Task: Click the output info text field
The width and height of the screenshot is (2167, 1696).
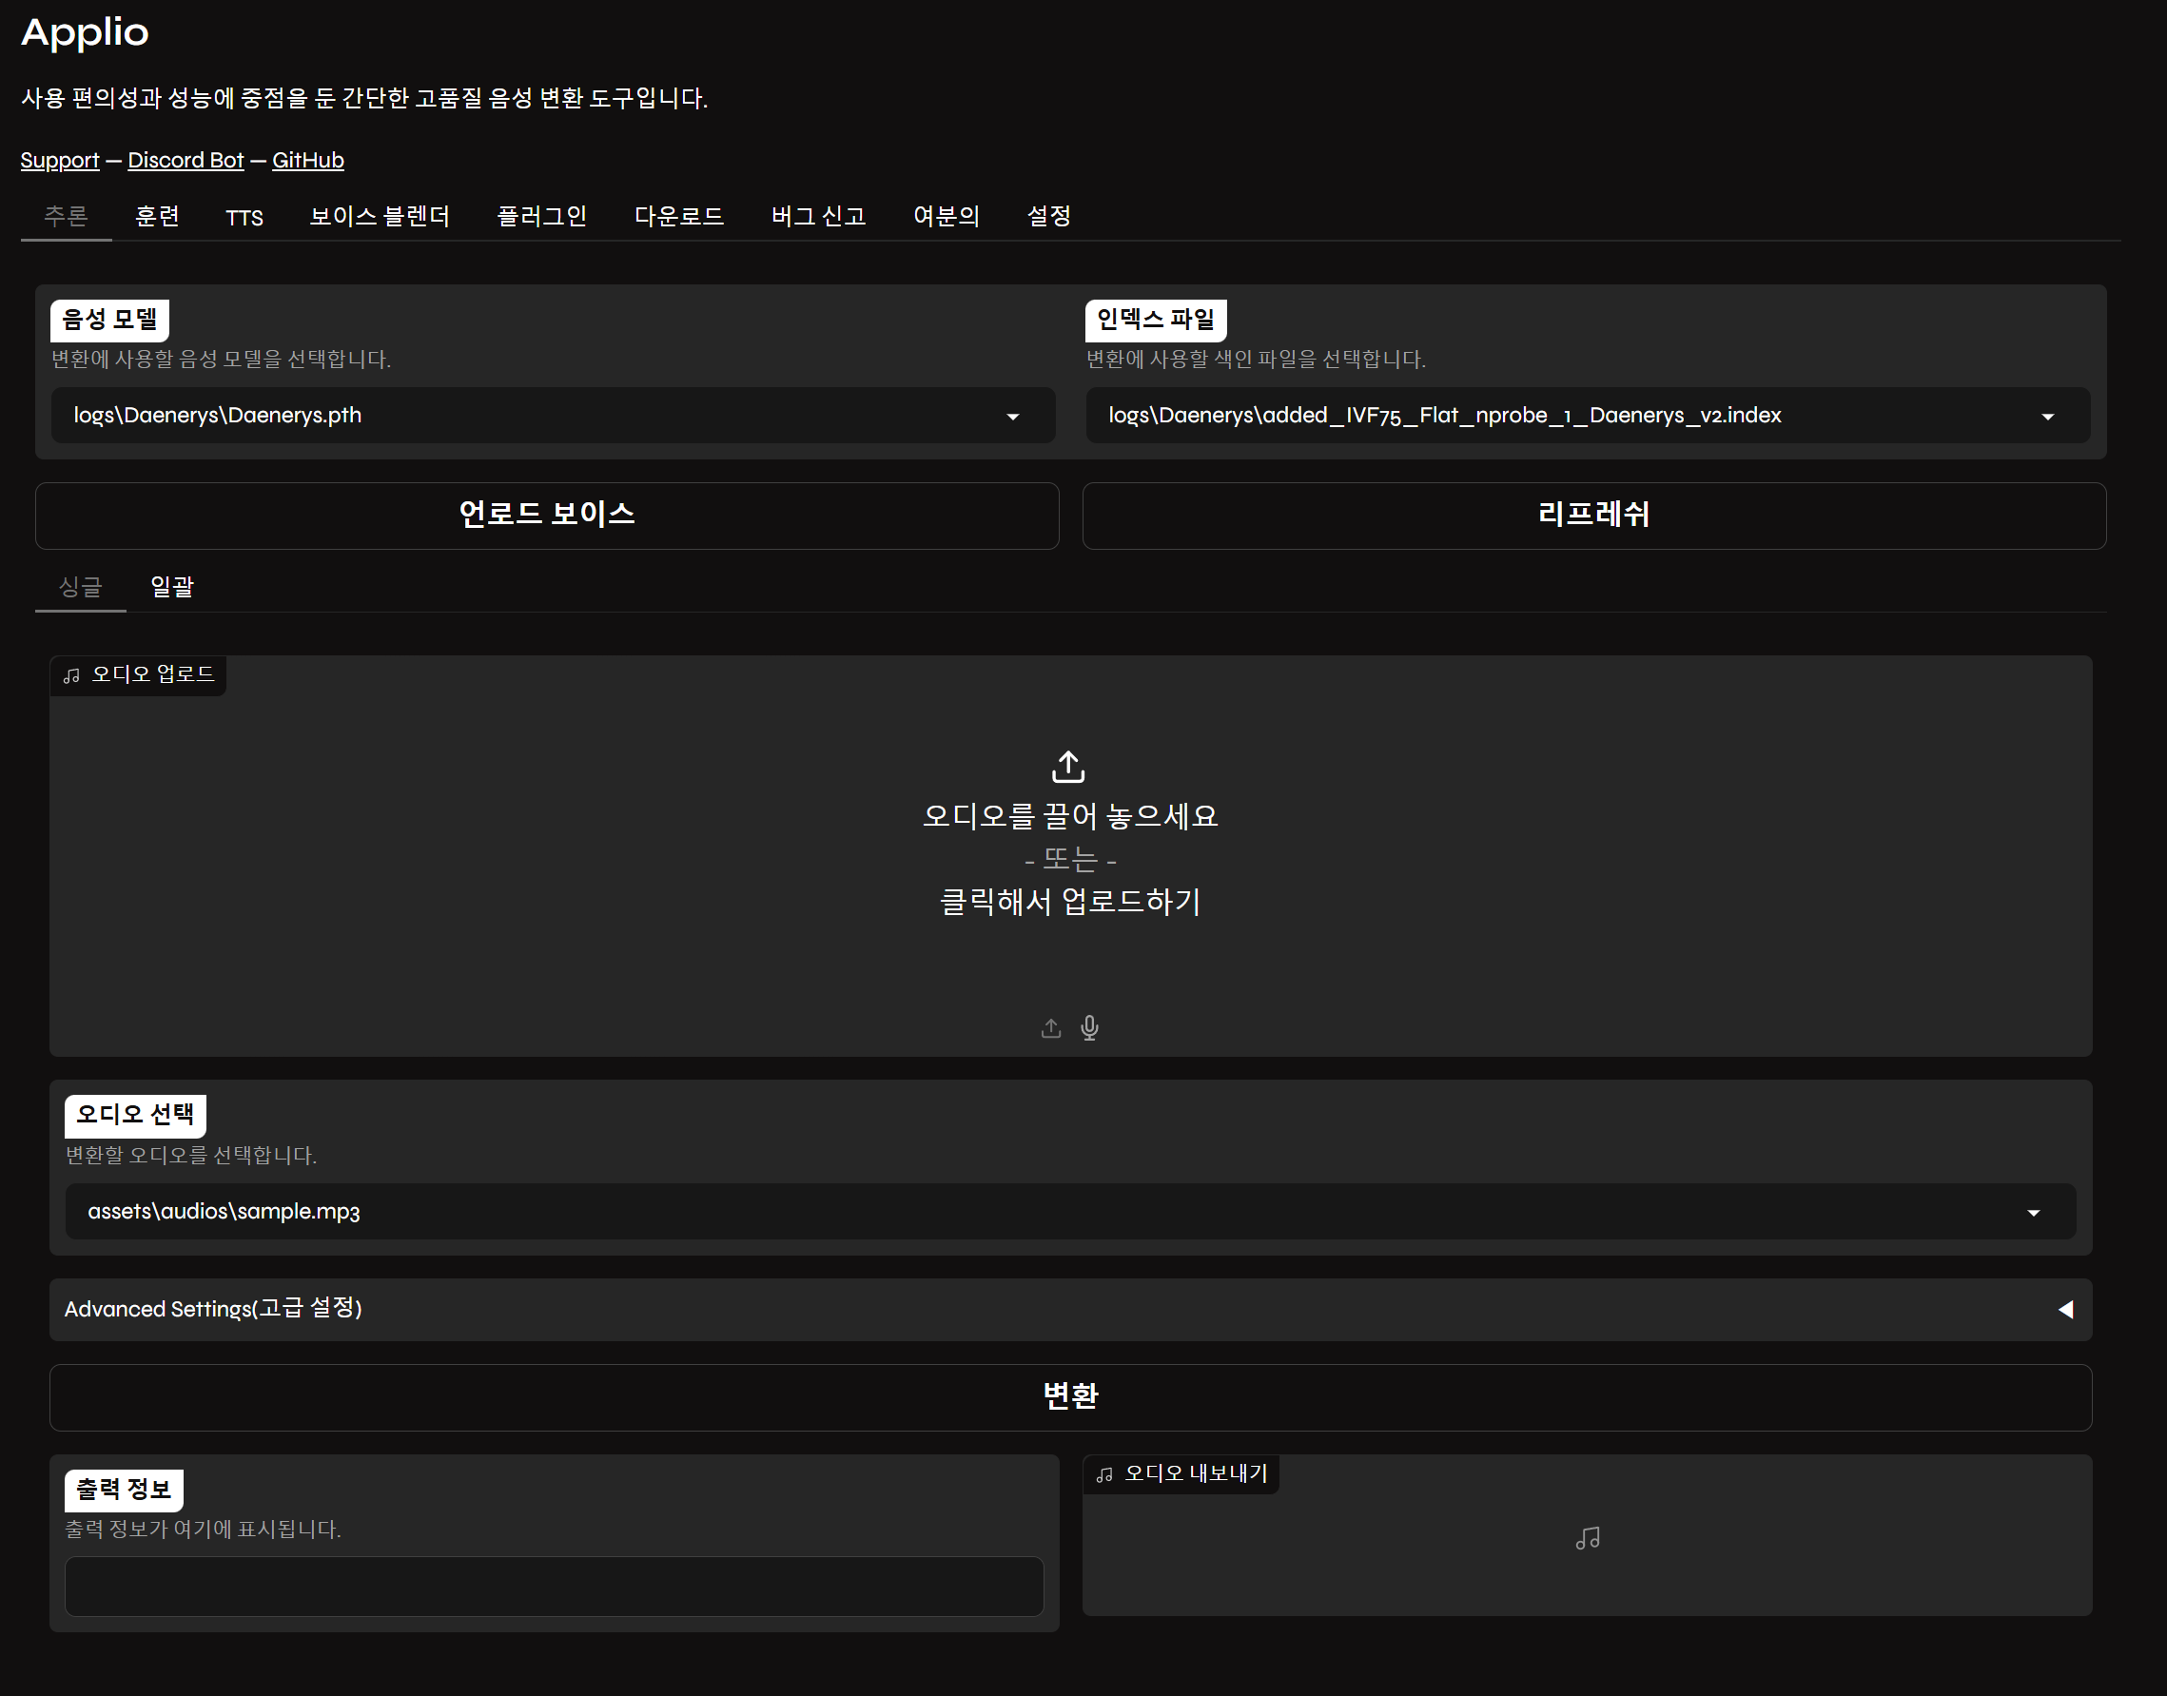Action: [x=554, y=1586]
